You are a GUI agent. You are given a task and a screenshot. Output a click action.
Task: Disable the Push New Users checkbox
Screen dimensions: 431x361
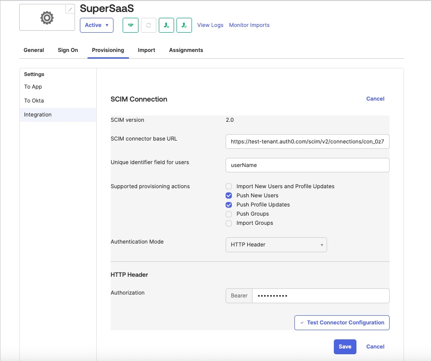[228, 195]
